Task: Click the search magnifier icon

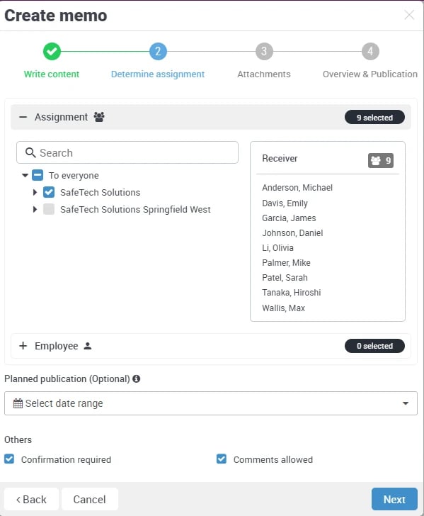Action: [x=30, y=152]
